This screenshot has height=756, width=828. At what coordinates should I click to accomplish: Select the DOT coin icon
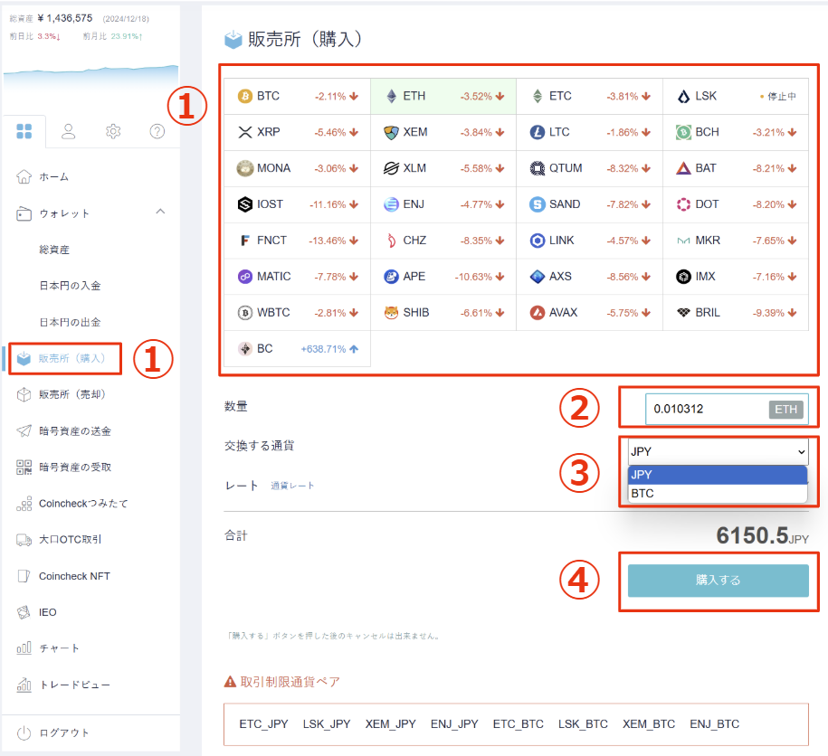click(683, 204)
